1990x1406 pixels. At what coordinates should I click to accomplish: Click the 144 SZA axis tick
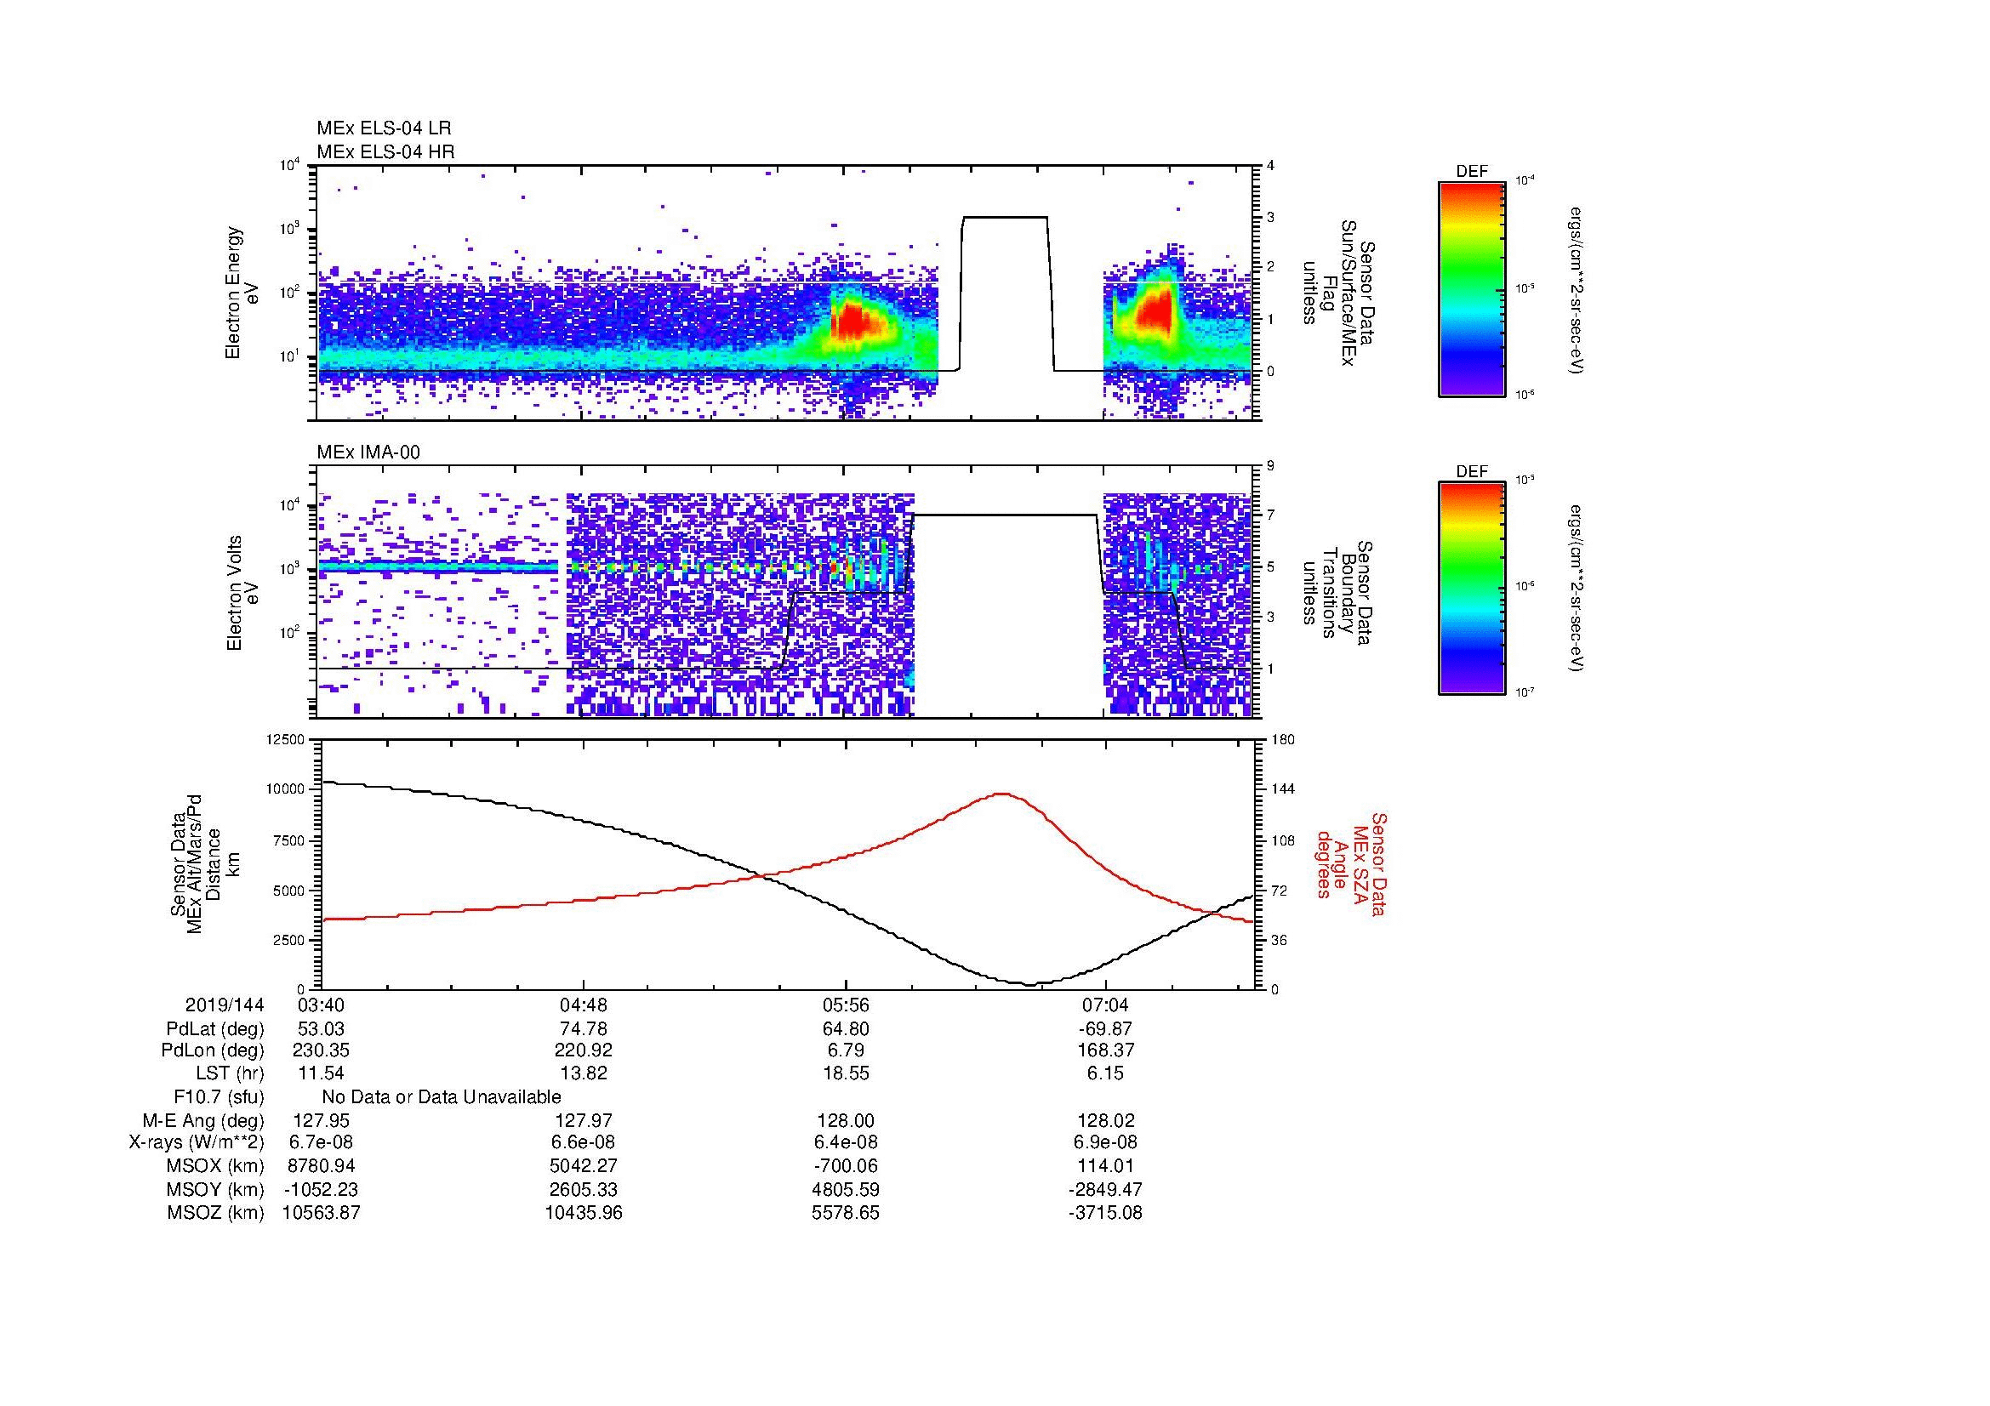(x=1285, y=789)
